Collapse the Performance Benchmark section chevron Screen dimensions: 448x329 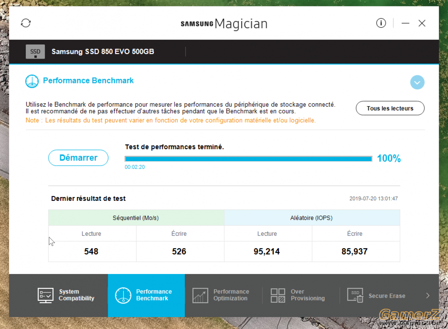point(417,82)
